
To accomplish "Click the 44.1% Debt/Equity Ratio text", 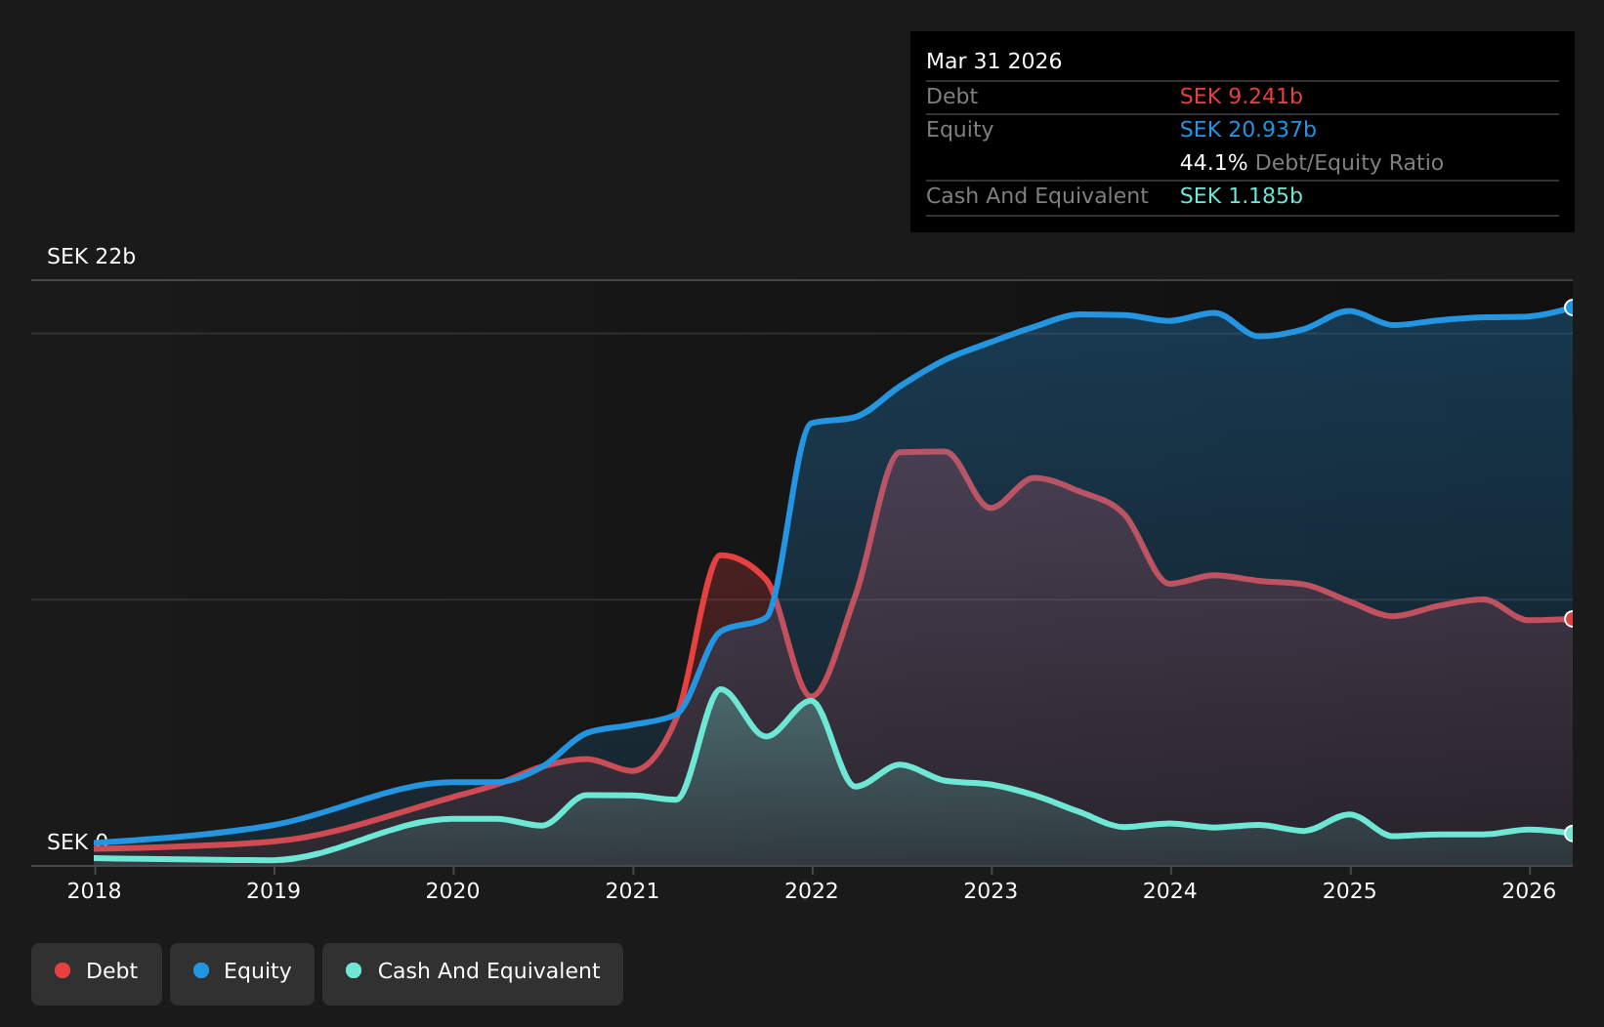I will coord(1311,163).
